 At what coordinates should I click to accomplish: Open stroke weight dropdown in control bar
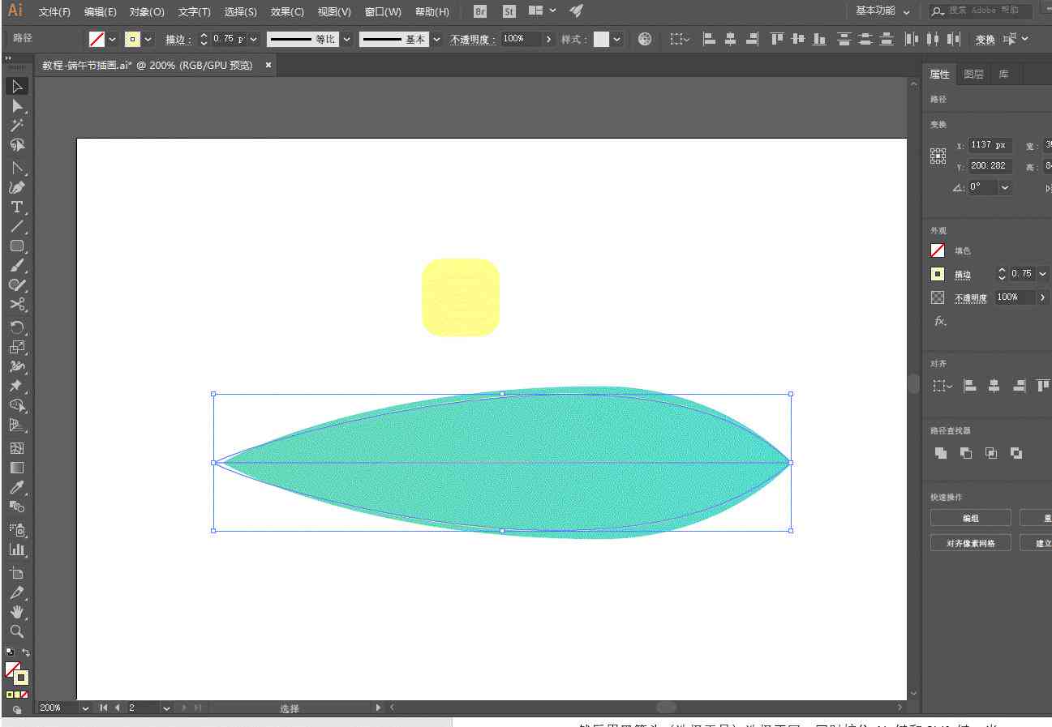pos(253,39)
